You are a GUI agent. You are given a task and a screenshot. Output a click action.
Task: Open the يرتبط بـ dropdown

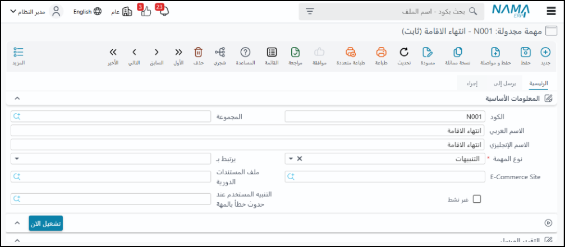pos(17,159)
